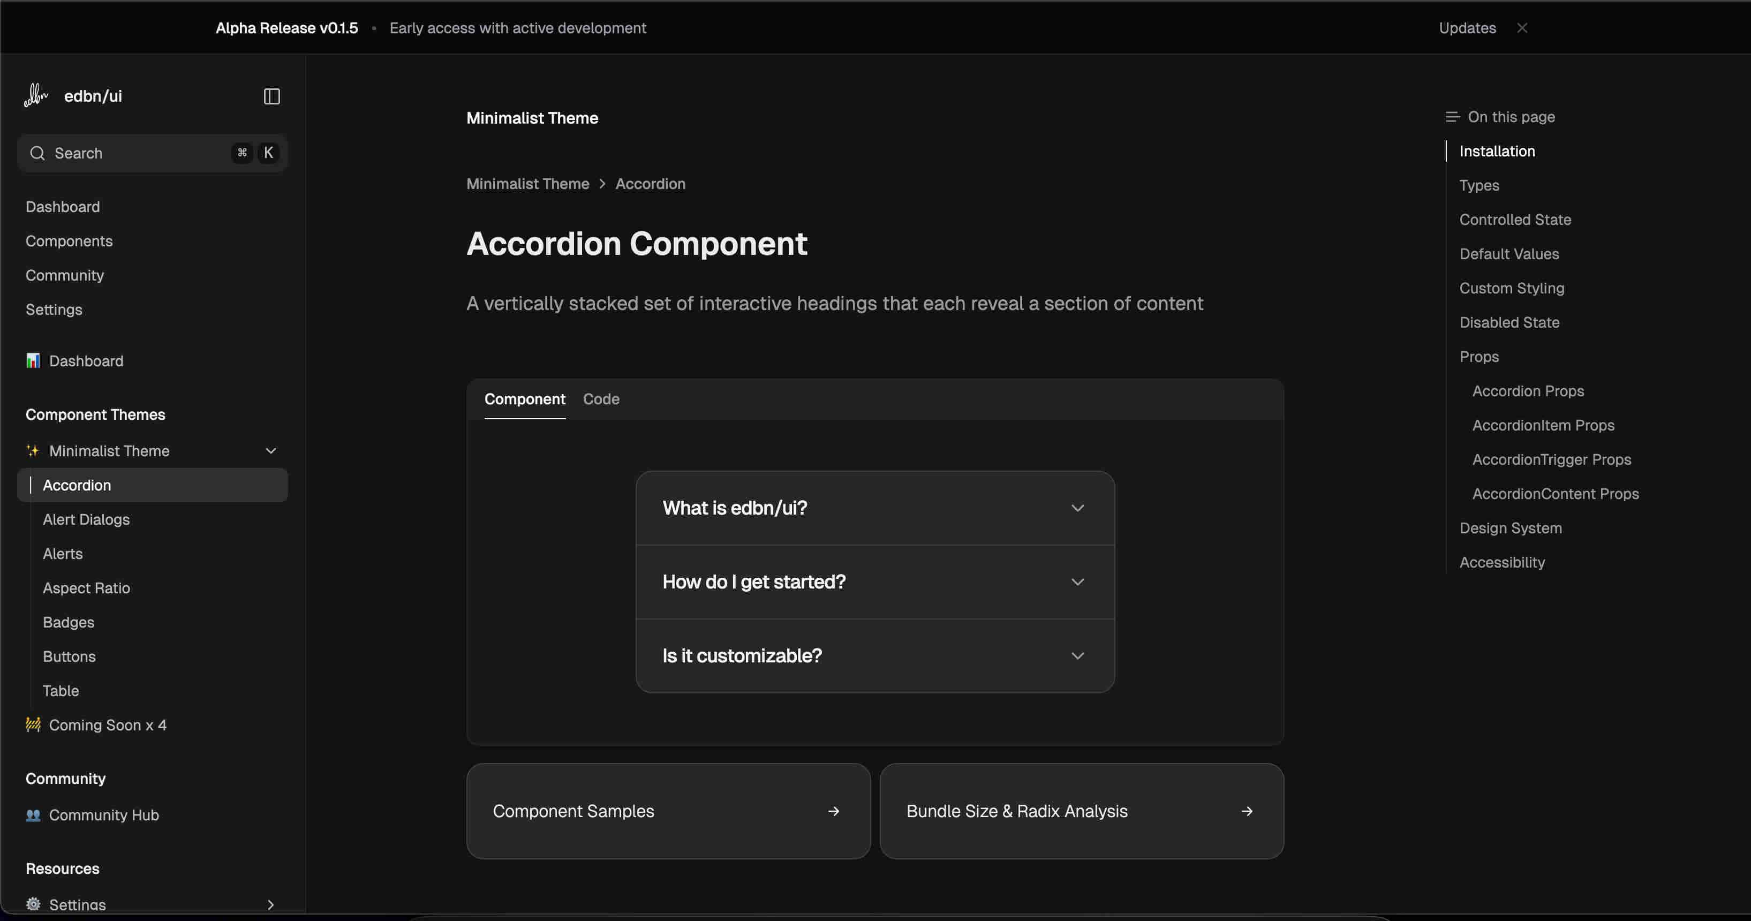Click the search magnifier icon
This screenshot has height=921, width=1751.
[37, 153]
